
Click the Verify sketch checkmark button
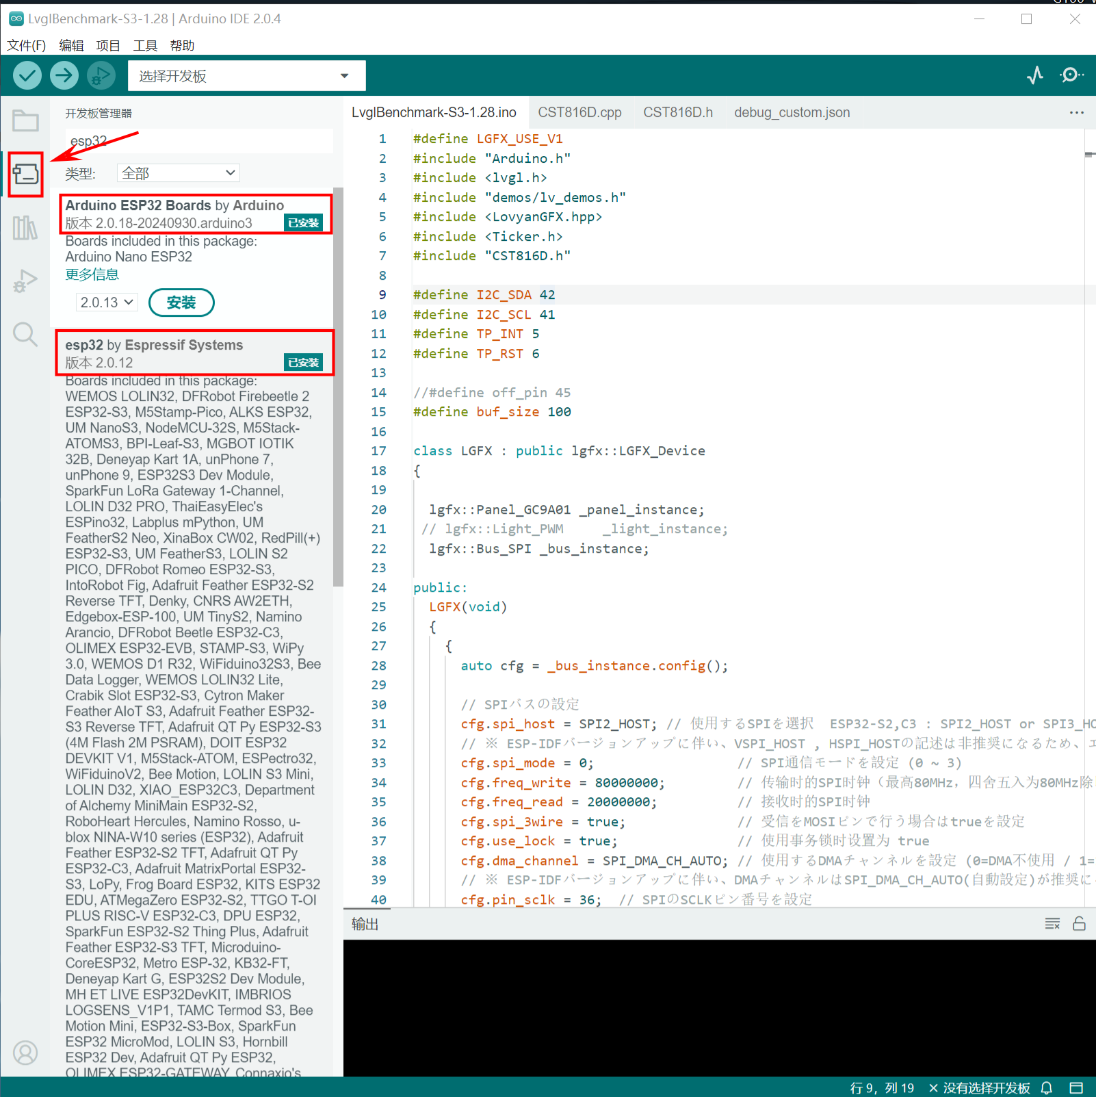[x=27, y=75]
